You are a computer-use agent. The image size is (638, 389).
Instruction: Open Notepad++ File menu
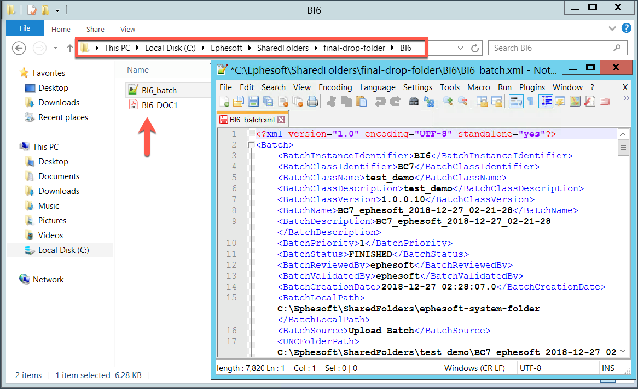pos(225,87)
